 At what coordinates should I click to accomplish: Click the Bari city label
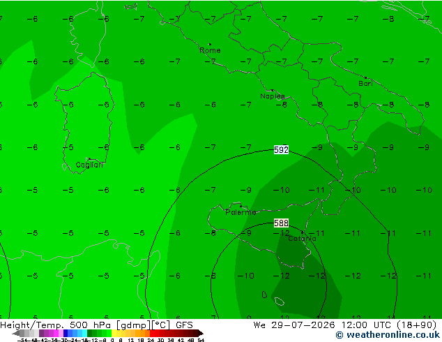tap(365, 84)
